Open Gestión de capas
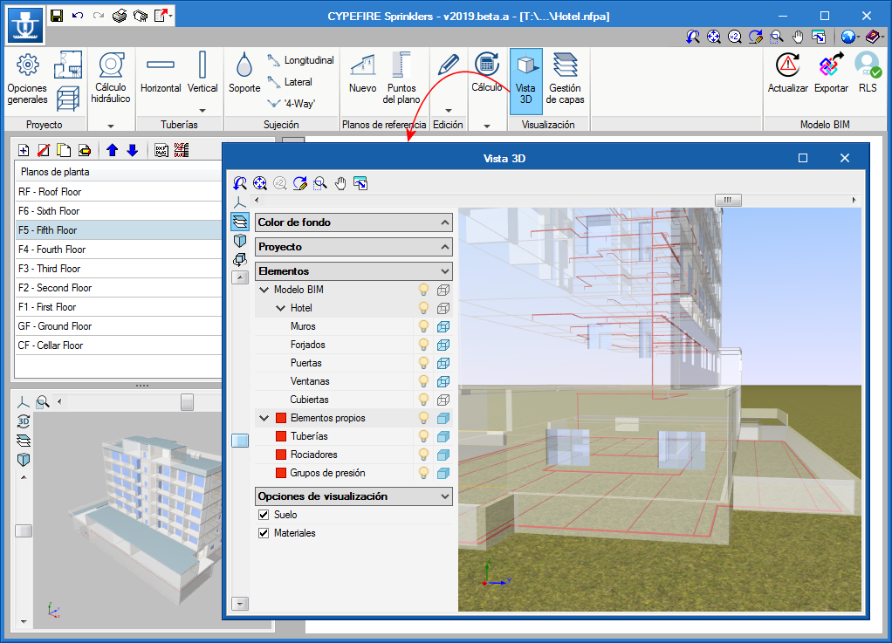Viewport: 892px width, 643px height. point(565,79)
